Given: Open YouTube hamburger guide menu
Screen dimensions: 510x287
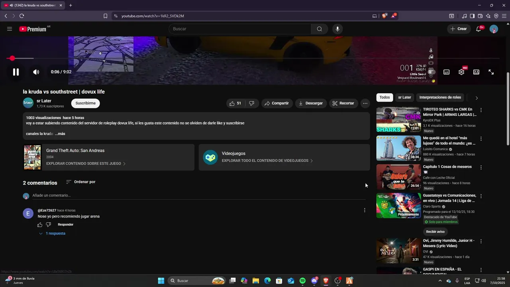Looking at the screenshot, I should (10, 29).
